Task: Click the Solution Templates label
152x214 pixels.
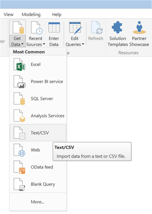Action: pyautogui.click(x=118, y=41)
